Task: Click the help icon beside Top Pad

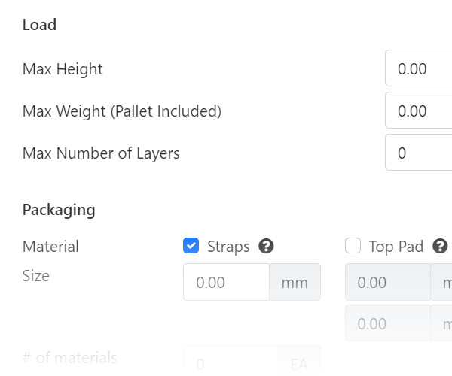Action: click(441, 247)
